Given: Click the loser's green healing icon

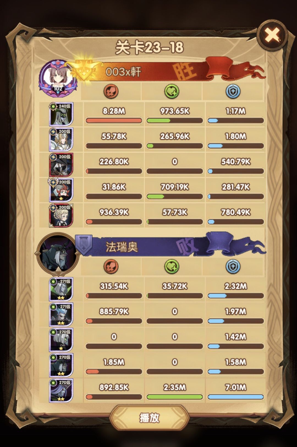Looking at the screenshot, I should pyautogui.click(x=172, y=266).
